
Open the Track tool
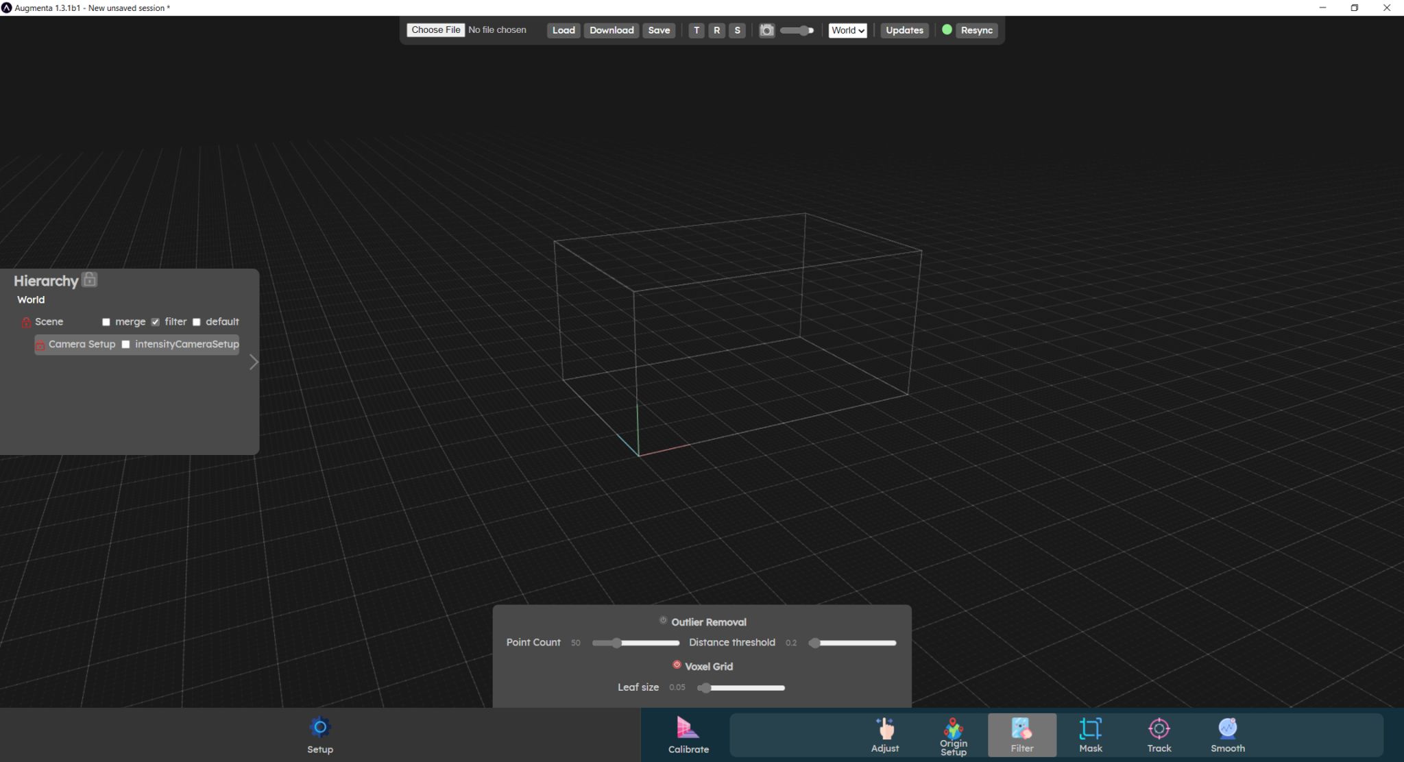click(1159, 735)
